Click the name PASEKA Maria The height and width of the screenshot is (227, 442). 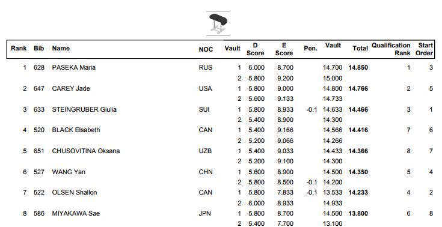coord(73,68)
